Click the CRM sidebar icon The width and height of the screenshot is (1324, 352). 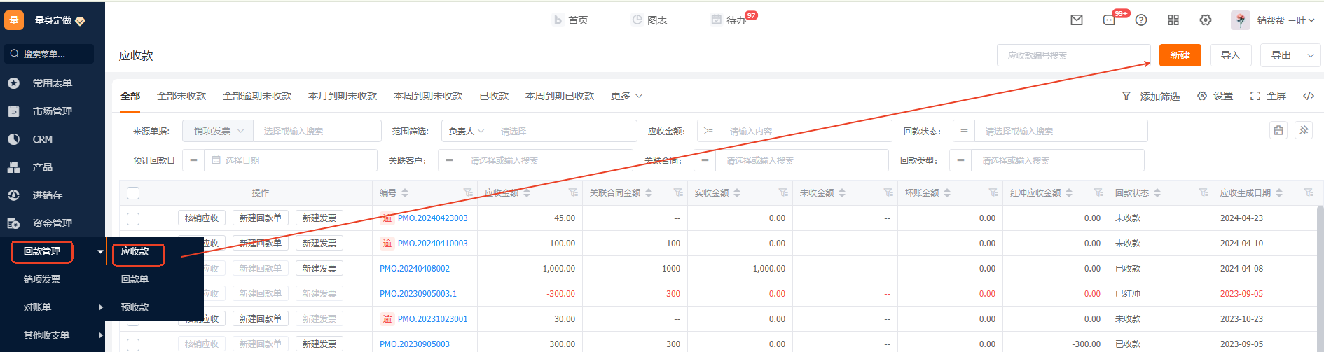pyautogui.click(x=13, y=139)
